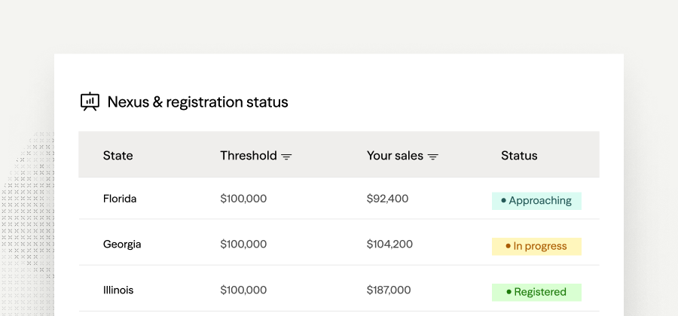Image resolution: width=678 pixels, height=316 pixels.
Task: Select the Your sales column header label
Action: (395, 156)
